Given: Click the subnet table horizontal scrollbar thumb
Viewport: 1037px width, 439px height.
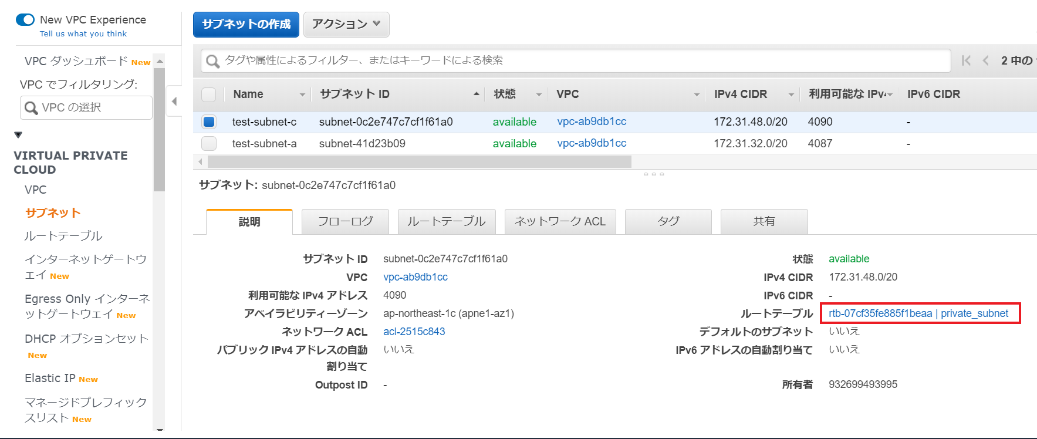Looking at the screenshot, I should (x=420, y=162).
